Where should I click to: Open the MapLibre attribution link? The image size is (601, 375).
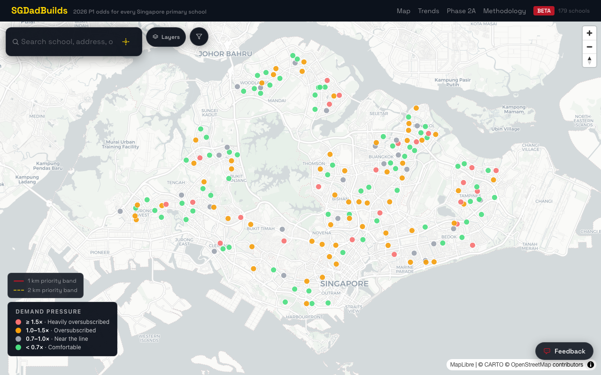click(x=462, y=365)
